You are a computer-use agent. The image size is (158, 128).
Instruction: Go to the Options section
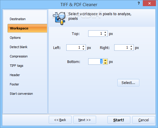(x=15, y=38)
